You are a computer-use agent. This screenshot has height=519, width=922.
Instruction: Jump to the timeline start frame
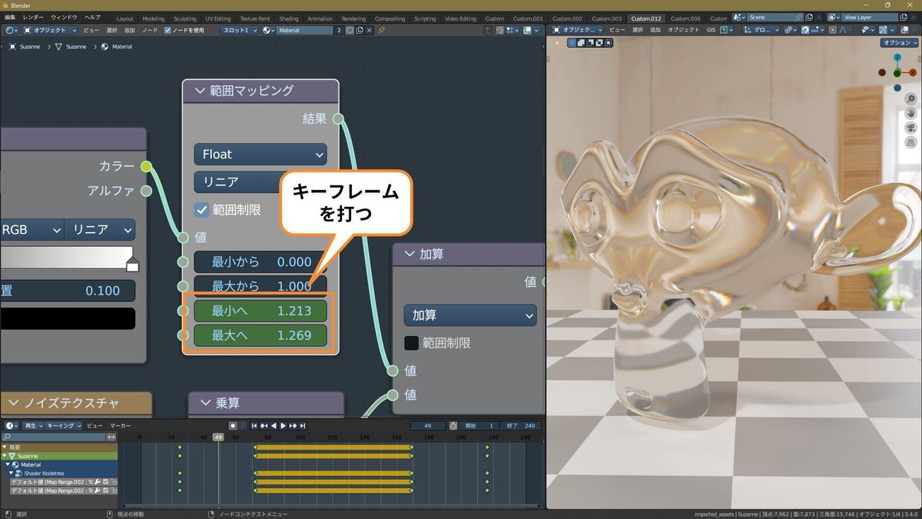[x=254, y=425]
